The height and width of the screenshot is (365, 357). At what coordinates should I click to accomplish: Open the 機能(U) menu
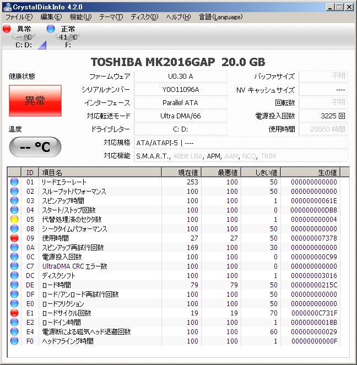pyautogui.click(x=80, y=17)
